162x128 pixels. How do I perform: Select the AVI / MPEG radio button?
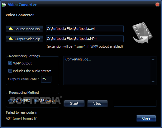coord(10,101)
